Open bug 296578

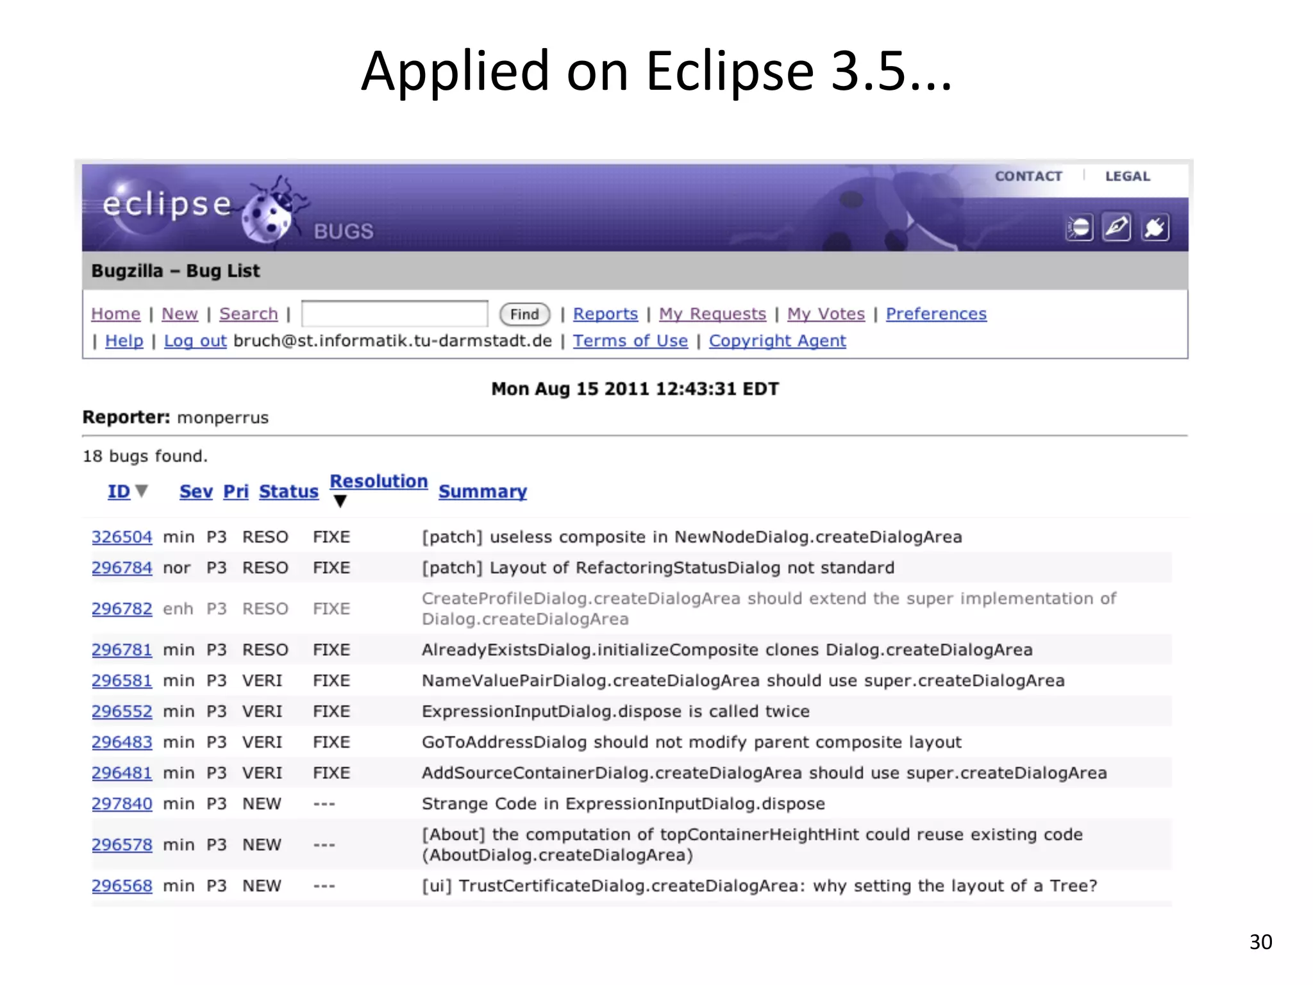122,845
